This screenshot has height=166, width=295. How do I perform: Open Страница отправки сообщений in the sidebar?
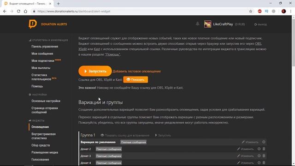45,110
